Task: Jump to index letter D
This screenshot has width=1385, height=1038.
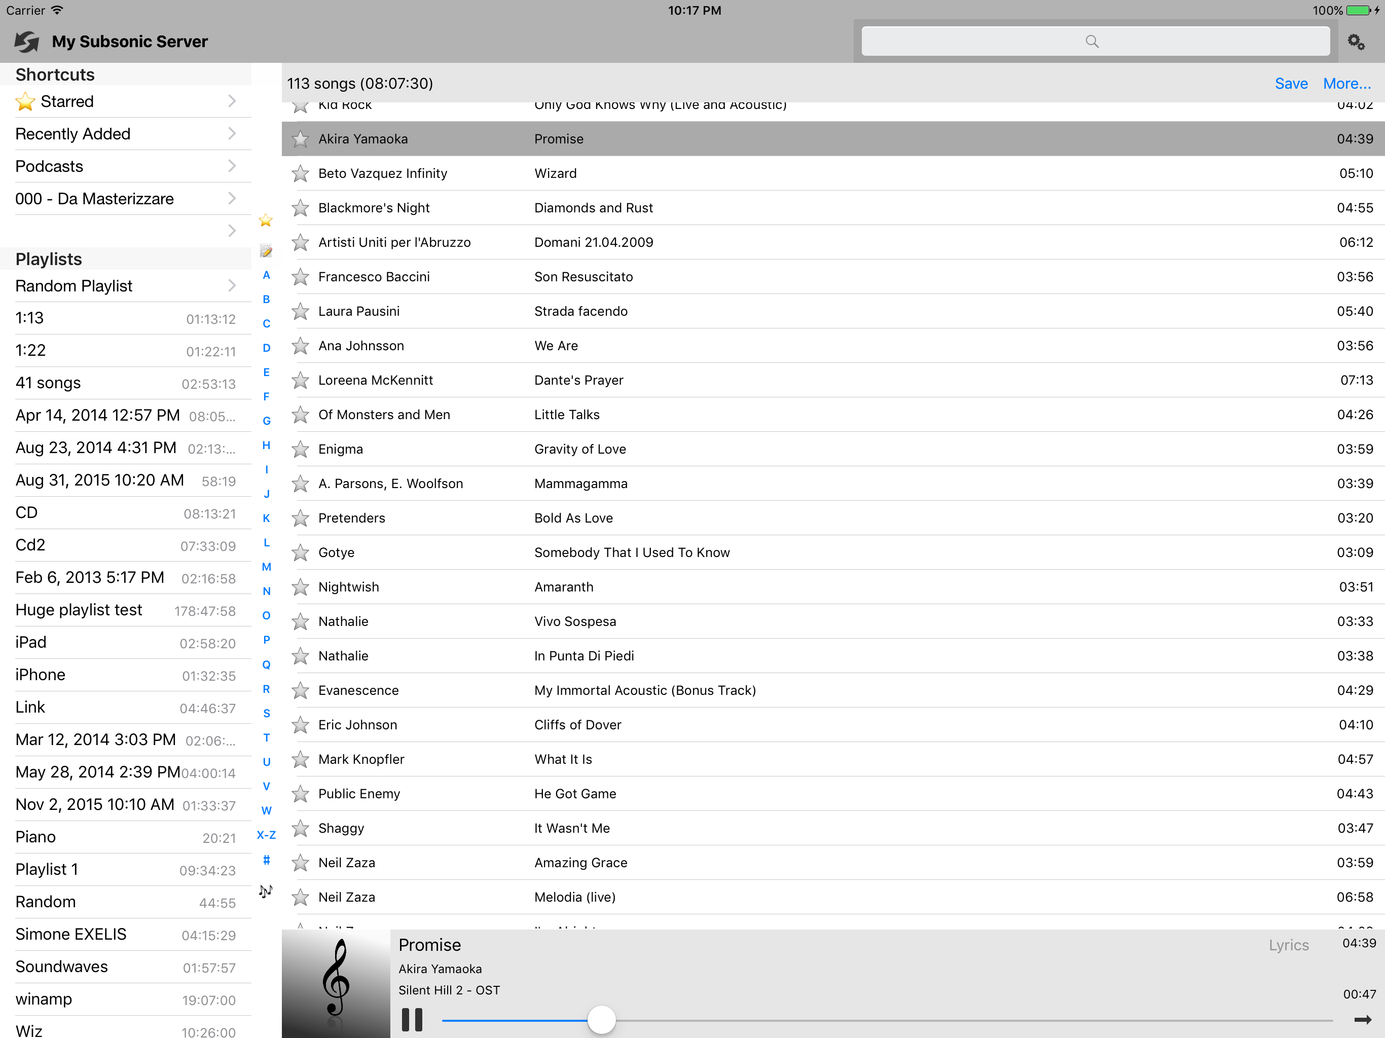Action: [x=266, y=348]
